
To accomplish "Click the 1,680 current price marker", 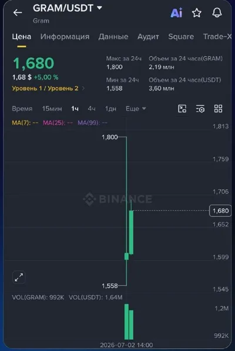I will click(x=220, y=211).
